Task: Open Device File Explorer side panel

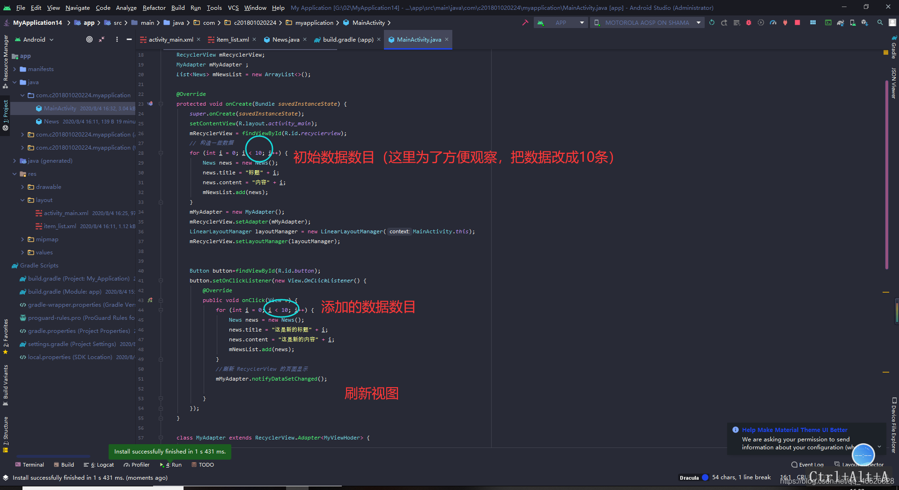Action: coord(893,425)
